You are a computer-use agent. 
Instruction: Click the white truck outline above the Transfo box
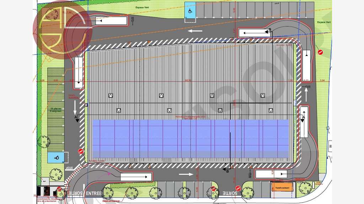271,174
